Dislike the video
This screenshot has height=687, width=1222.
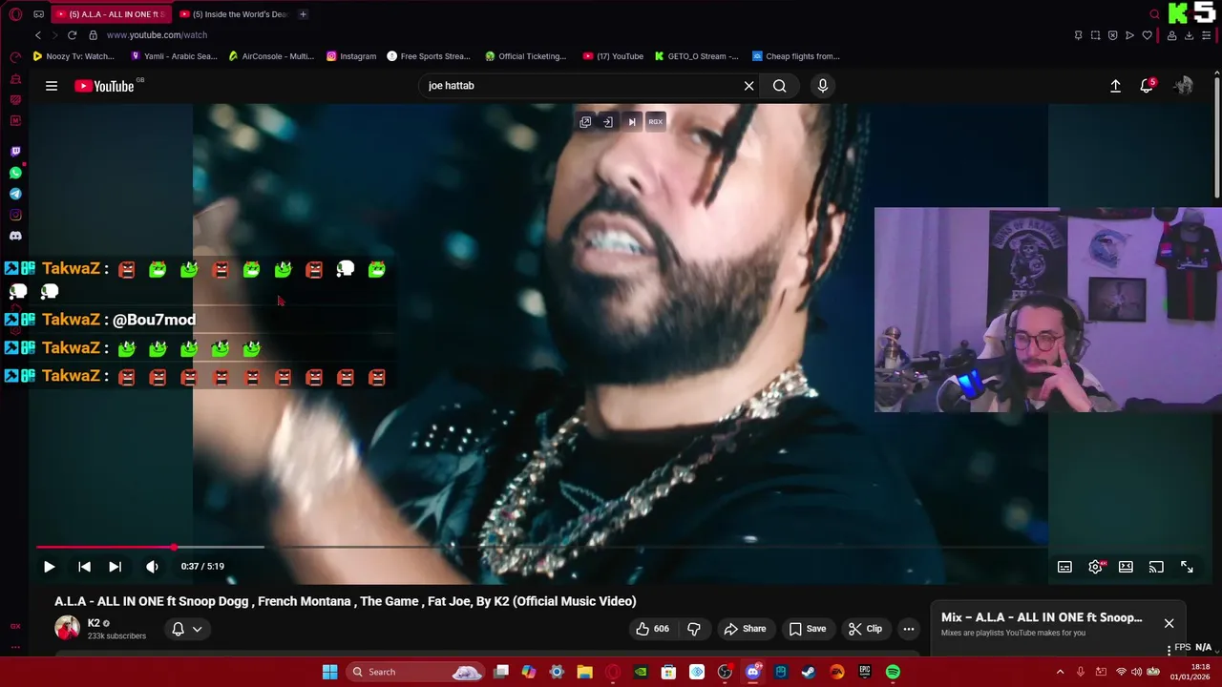click(x=694, y=629)
